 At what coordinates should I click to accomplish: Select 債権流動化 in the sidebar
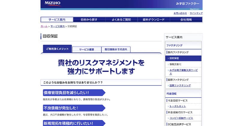coord(175,64)
